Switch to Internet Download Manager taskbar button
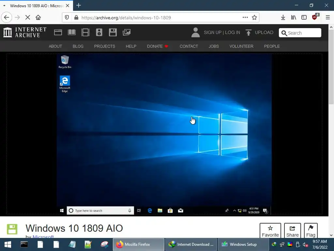Image resolution: width=334 pixels, height=251 pixels. [x=191, y=244]
